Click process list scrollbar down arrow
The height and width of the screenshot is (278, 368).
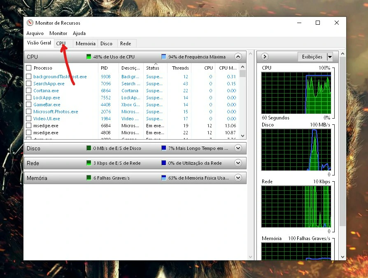243,136
